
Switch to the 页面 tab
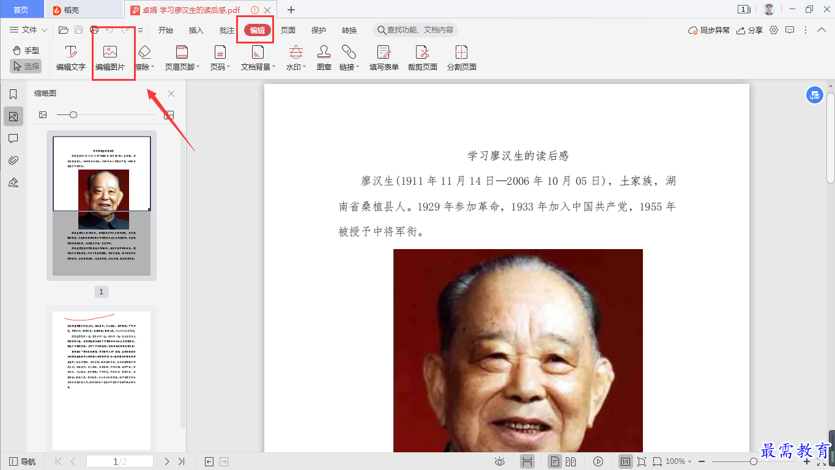pyautogui.click(x=288, y=30)
